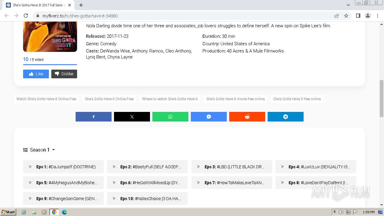
Task: Bookmark this page with star icon
Action: tap(346, 16)
